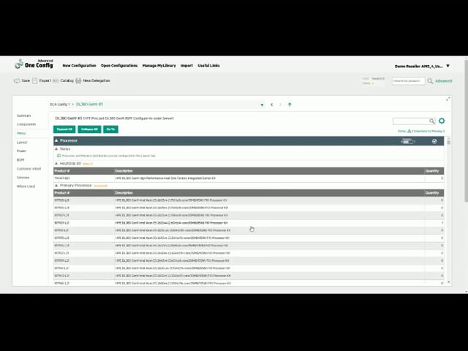Viewport: 468px width, 351px height.
Task: Click Quantity header in Primary Processor table
Action: [432, 193]
